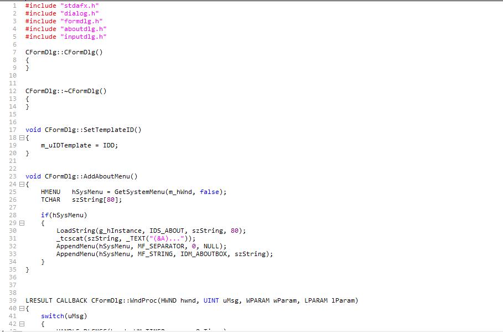Click WndProc in the function definition
The width and height of the screenshot is (503, 332).
click(143, 300)
